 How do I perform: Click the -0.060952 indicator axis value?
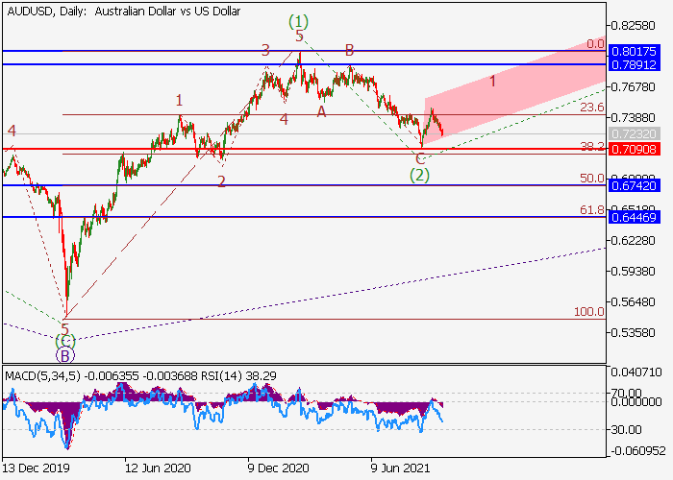click(x=637, y=451)
